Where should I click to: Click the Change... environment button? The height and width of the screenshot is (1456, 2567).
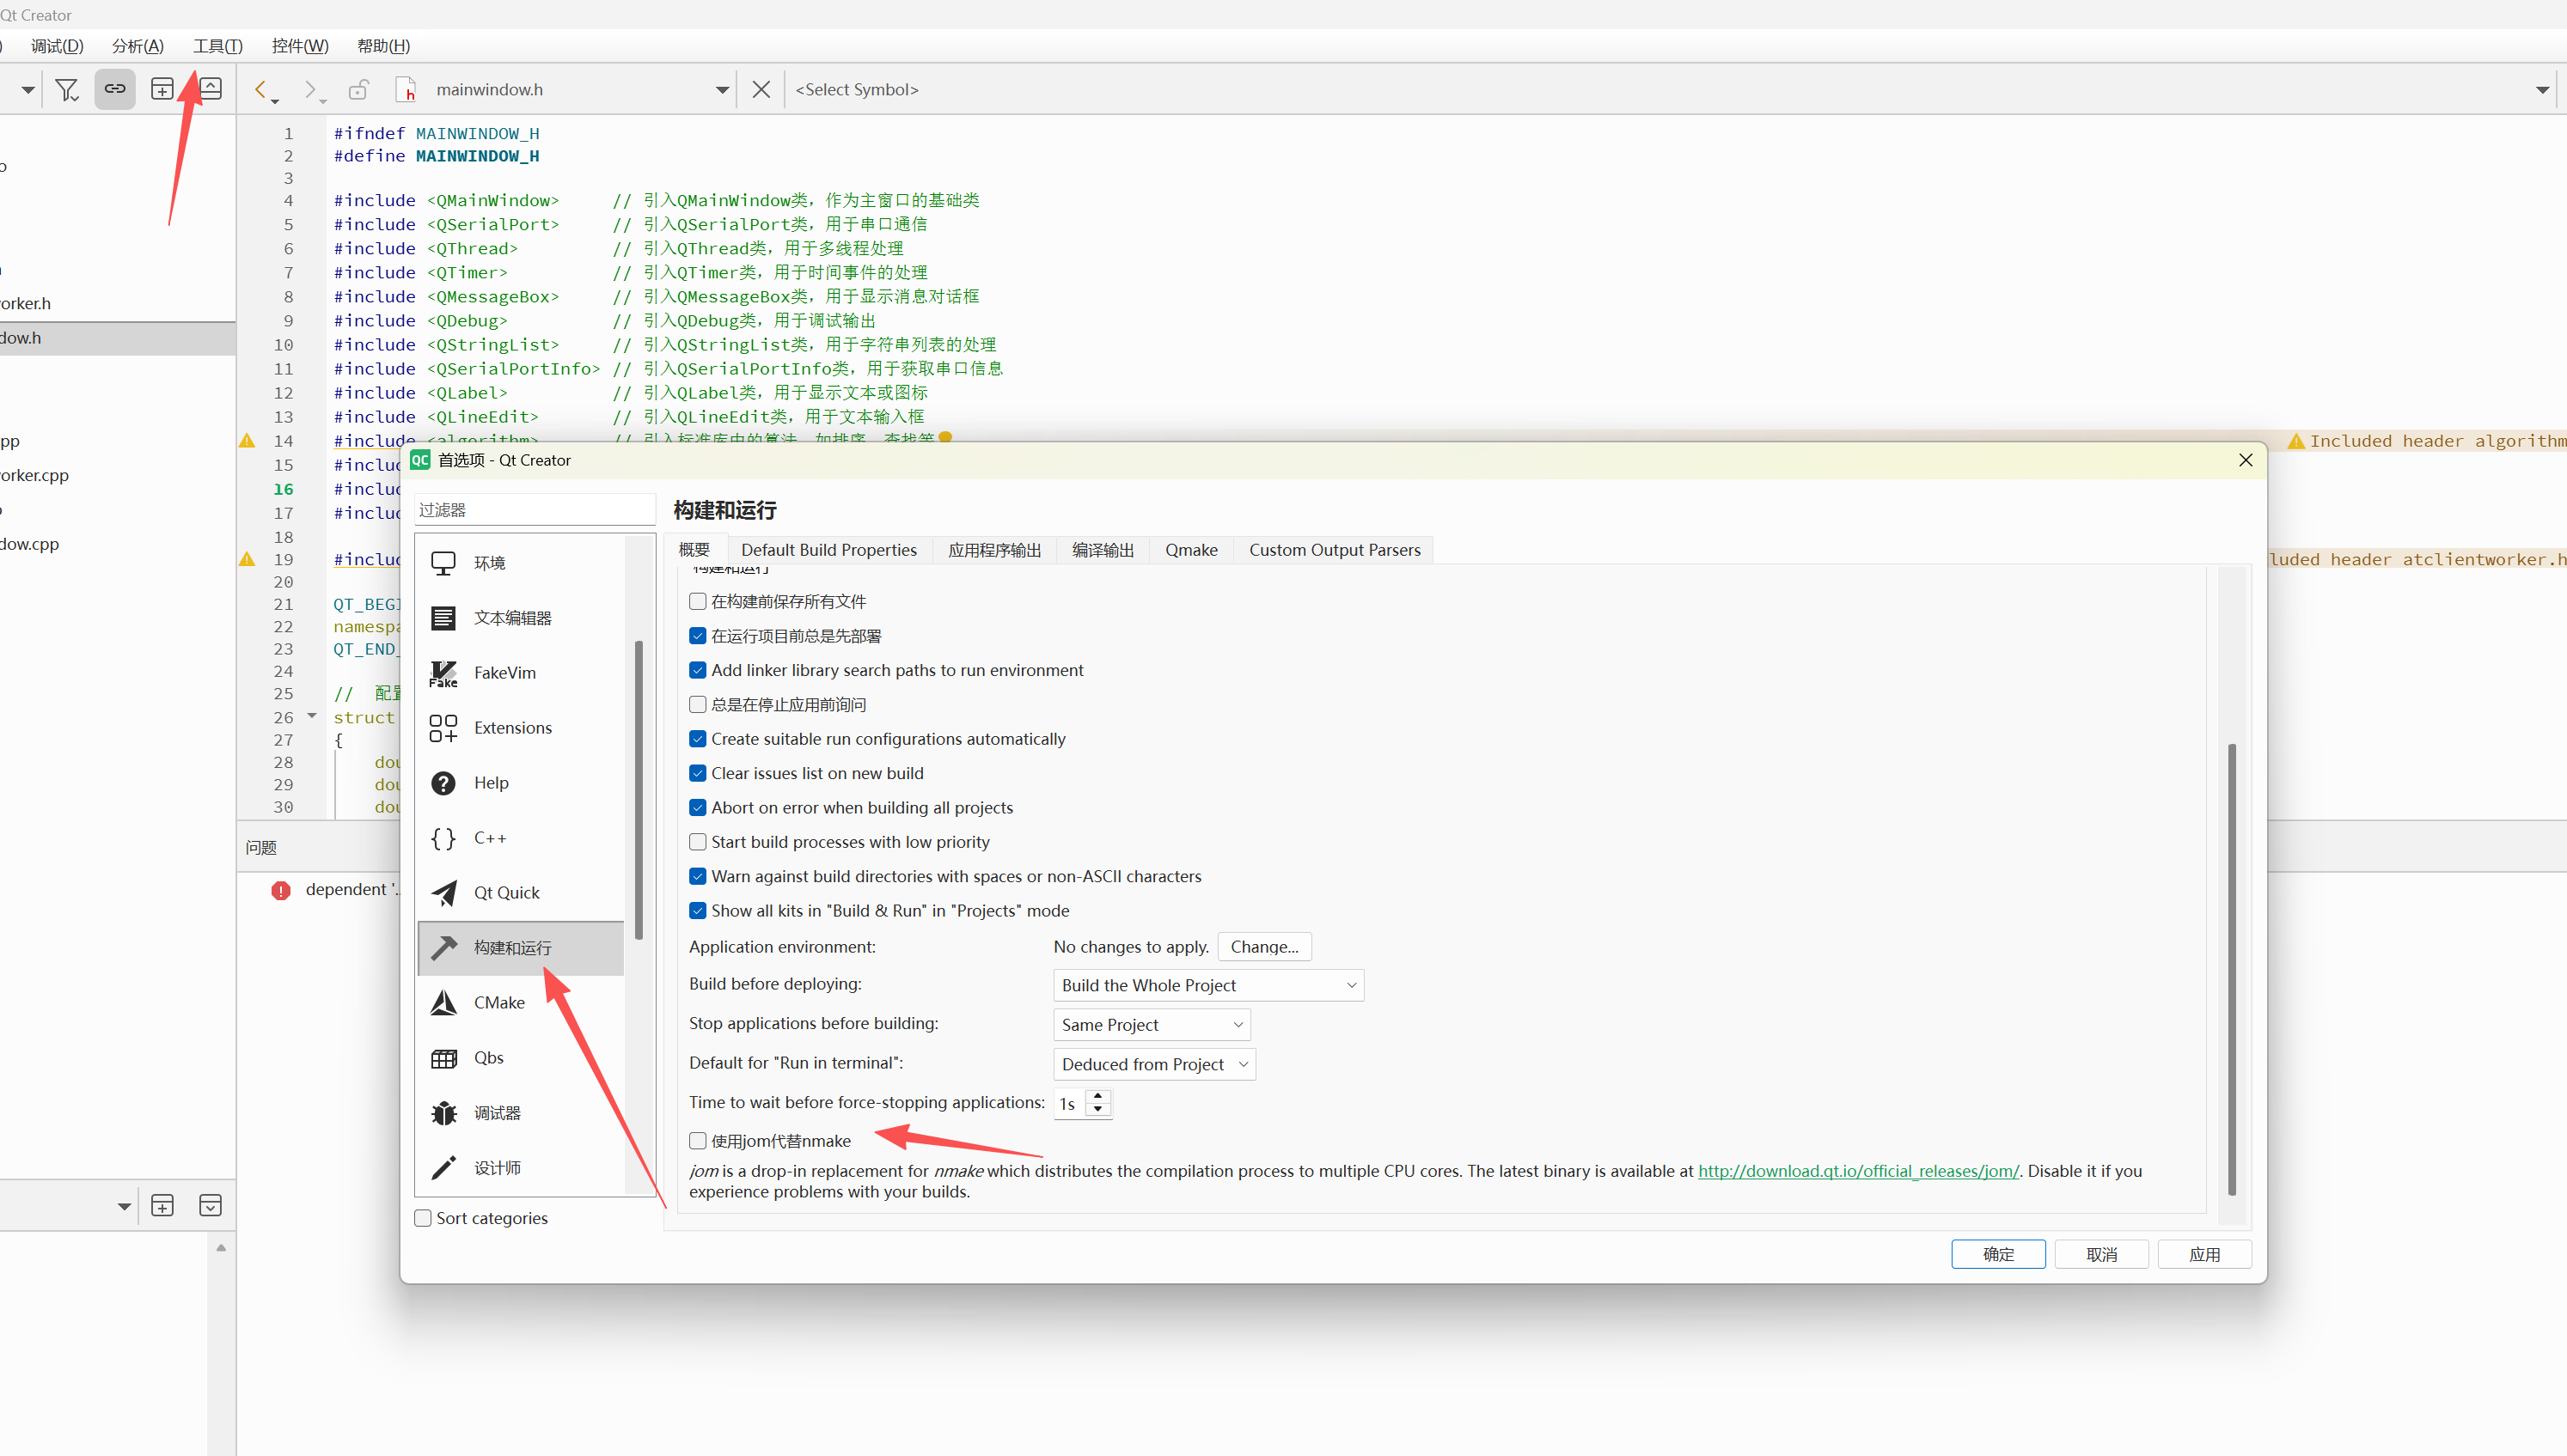click(1263, 947)
